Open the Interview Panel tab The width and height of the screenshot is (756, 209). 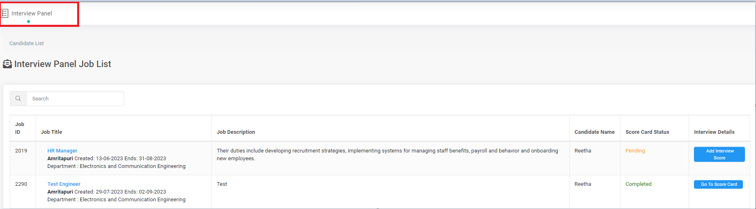[32, 13]
